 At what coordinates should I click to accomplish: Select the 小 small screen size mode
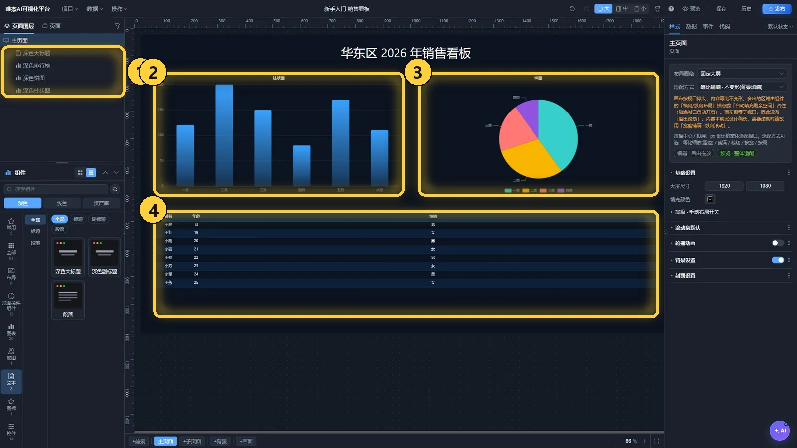point(640,9)
